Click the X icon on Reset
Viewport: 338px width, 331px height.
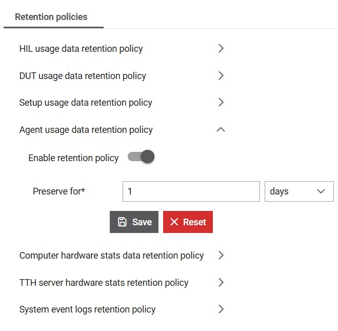point(174,222)
